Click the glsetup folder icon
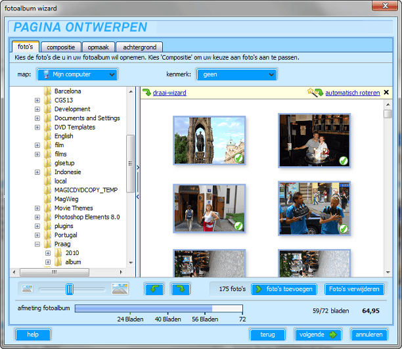Screen dimensions: 402x349 tap(47, 163)
